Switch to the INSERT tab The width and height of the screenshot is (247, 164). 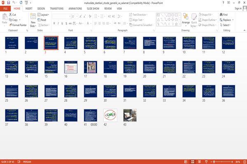pyautogui.click(x=29, y=9)
